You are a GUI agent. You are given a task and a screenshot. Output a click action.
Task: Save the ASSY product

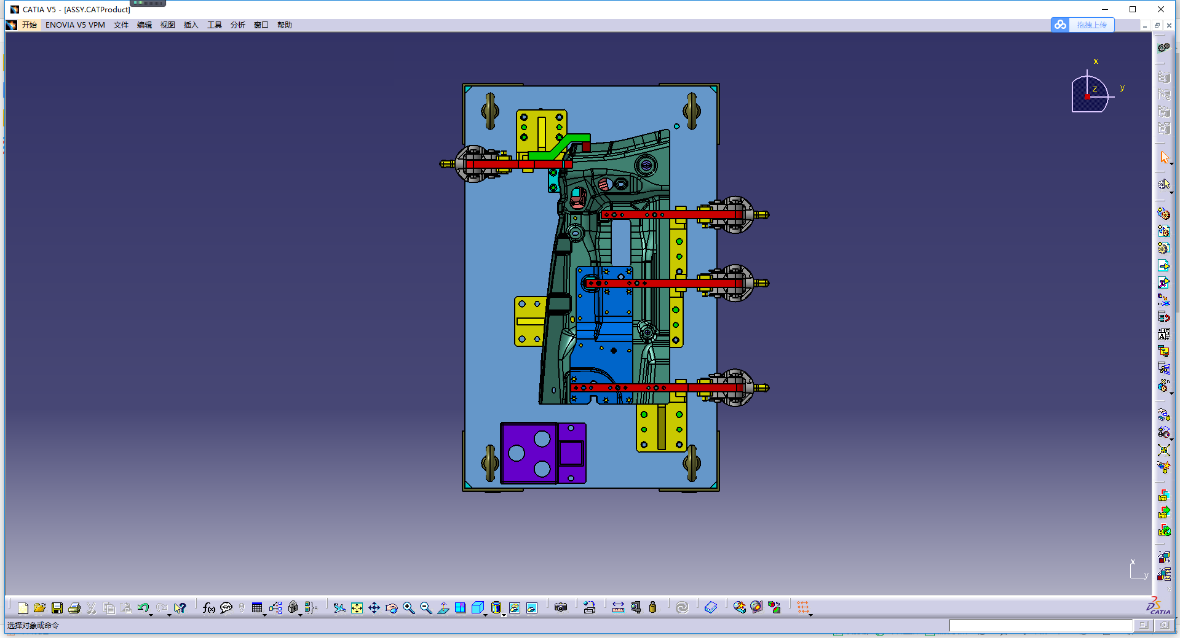pos(57,608)
